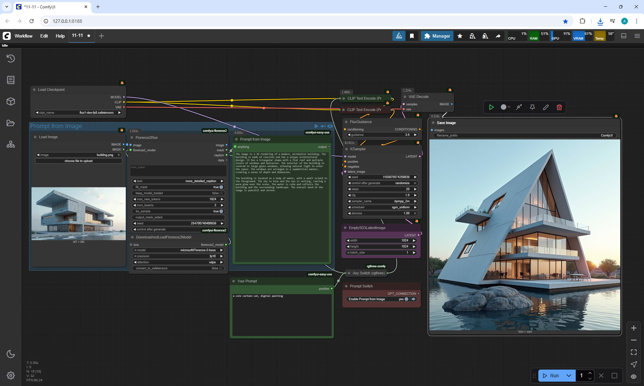Delete selected node with trash icon
This screenshot has width=644, height=386.
click(559, 107)
